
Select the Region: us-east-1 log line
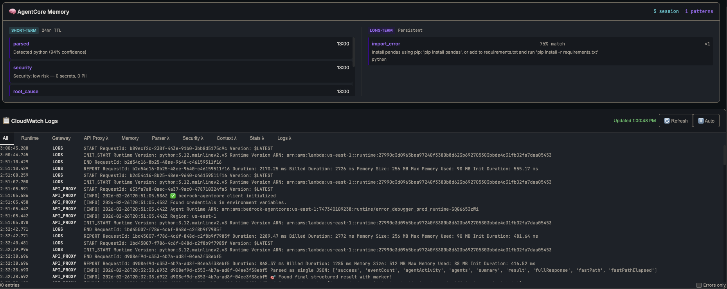(x=362, y=216)
